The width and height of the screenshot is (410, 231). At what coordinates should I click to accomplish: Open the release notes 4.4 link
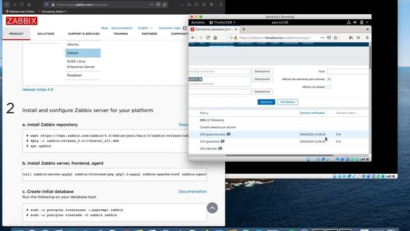tap(38, 90)
